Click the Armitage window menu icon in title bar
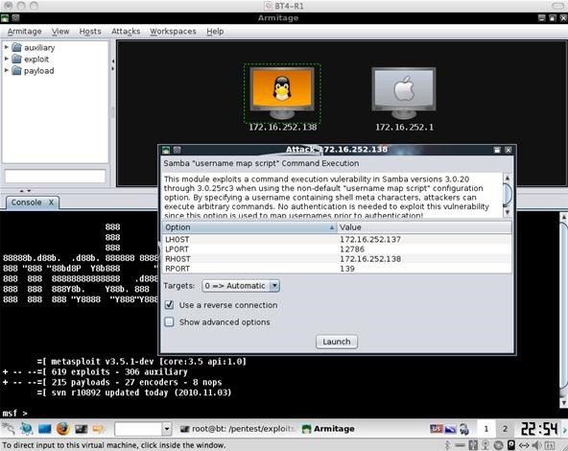Screen dimensions: 568x451 point(5,17)
